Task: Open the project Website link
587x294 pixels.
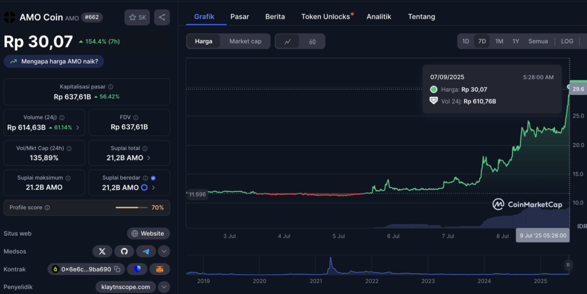Action: (x=148, y=233)
